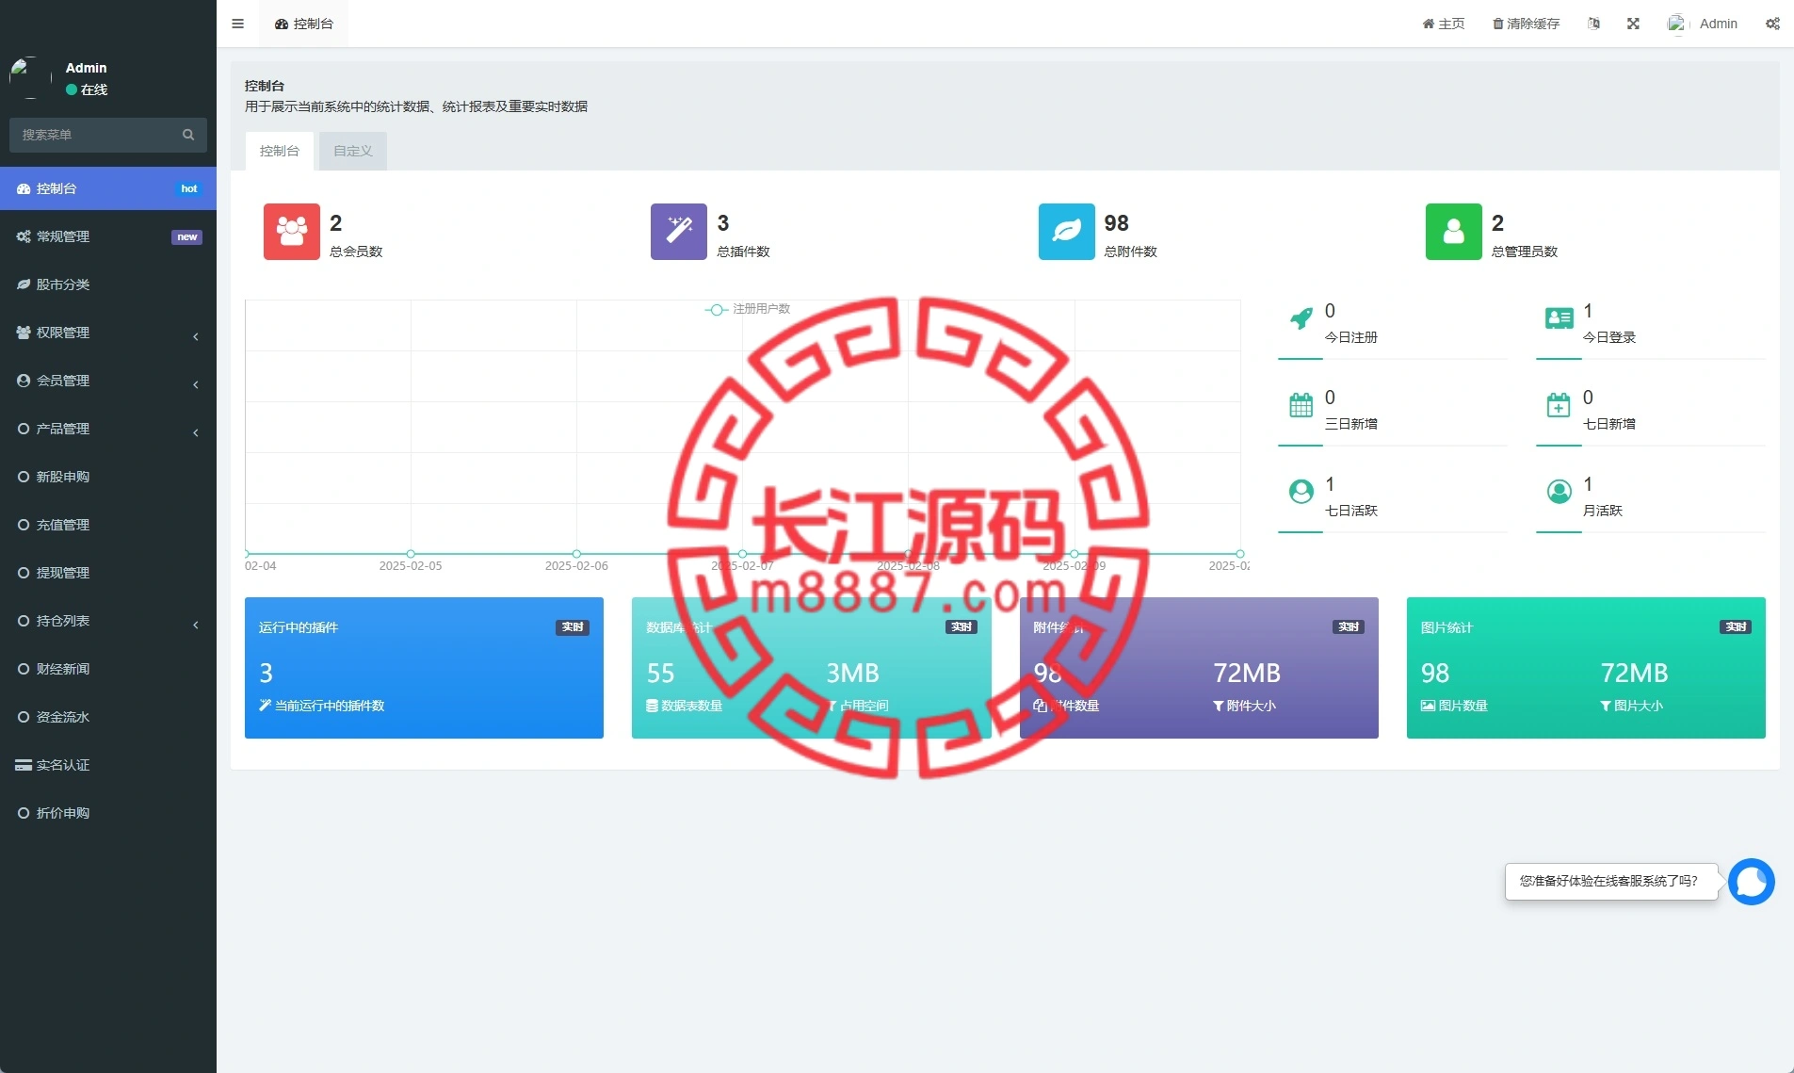The image size is (1794, 1073).
Task: Click the 控制台 top navigation tab
Action: (304, 24)
